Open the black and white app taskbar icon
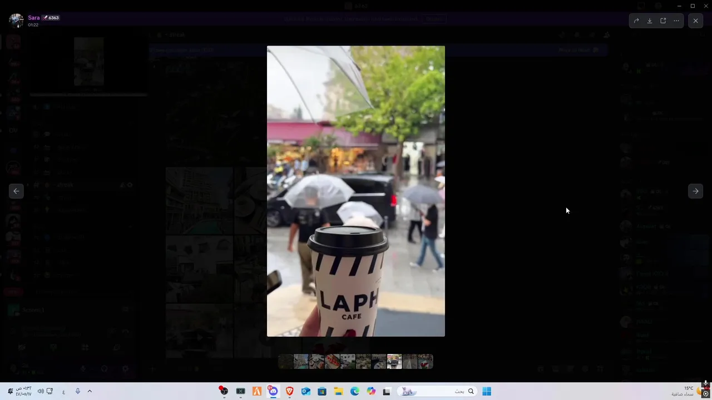The width and height of the screenshot is (712, 400). 387,391
